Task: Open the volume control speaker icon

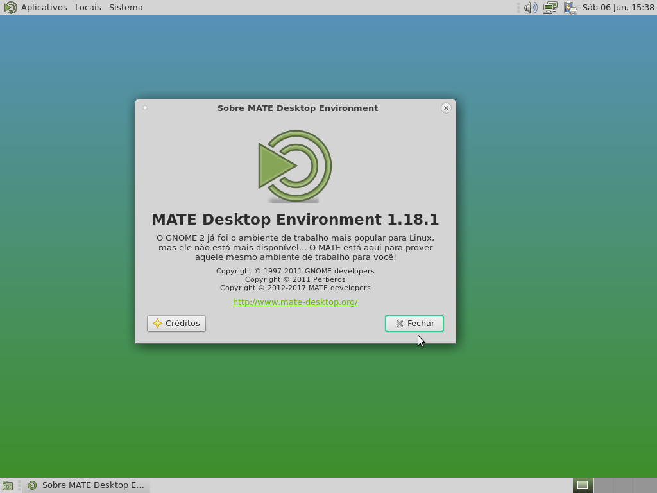Action: click(531, 8)
